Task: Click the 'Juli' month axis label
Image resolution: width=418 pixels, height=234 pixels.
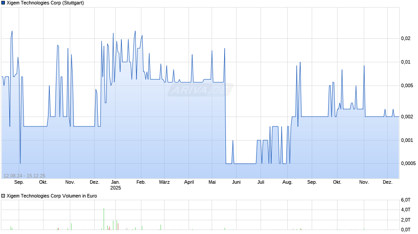Action: tap(261, 182)
